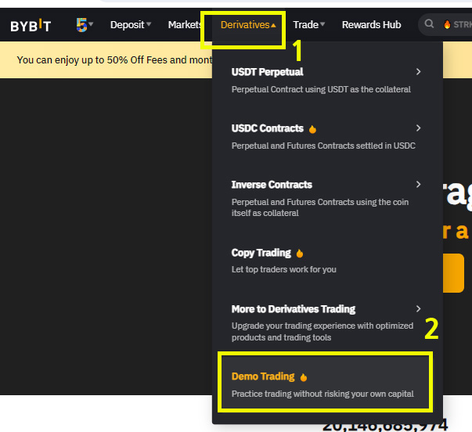Click the 5th anniversary badge icon
Viewport: 472px width, 432px height.
pyautogui.click(x=81, y=25)
